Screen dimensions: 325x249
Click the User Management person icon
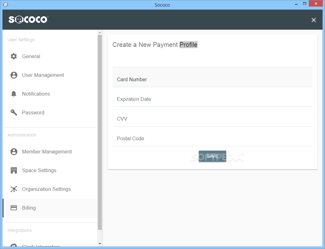coord(14,75)
